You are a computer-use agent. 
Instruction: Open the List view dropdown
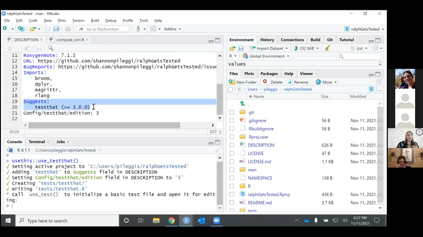click(x=359, y=48)
